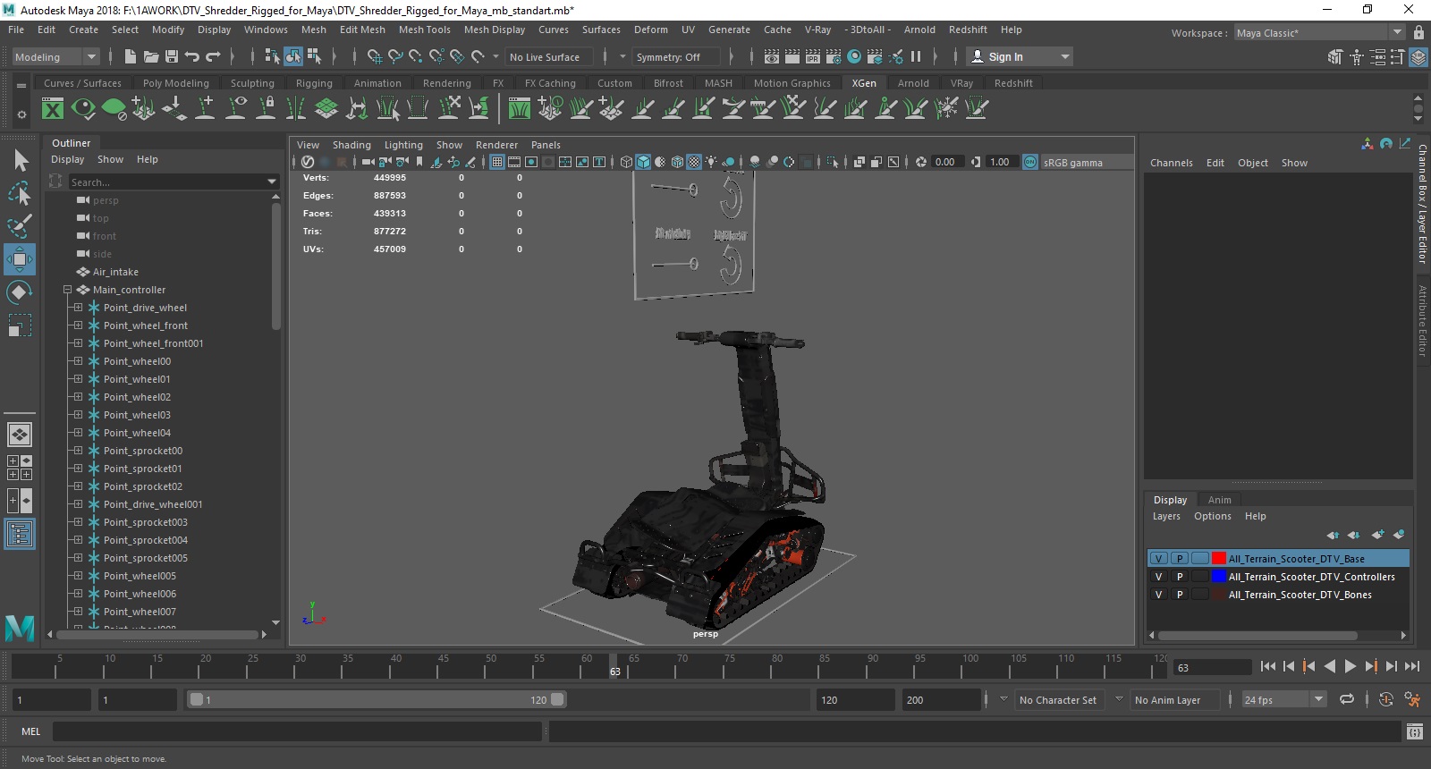Click create new layer icon
Viewport: 1431px width, 769px height.
[1377, 535]
